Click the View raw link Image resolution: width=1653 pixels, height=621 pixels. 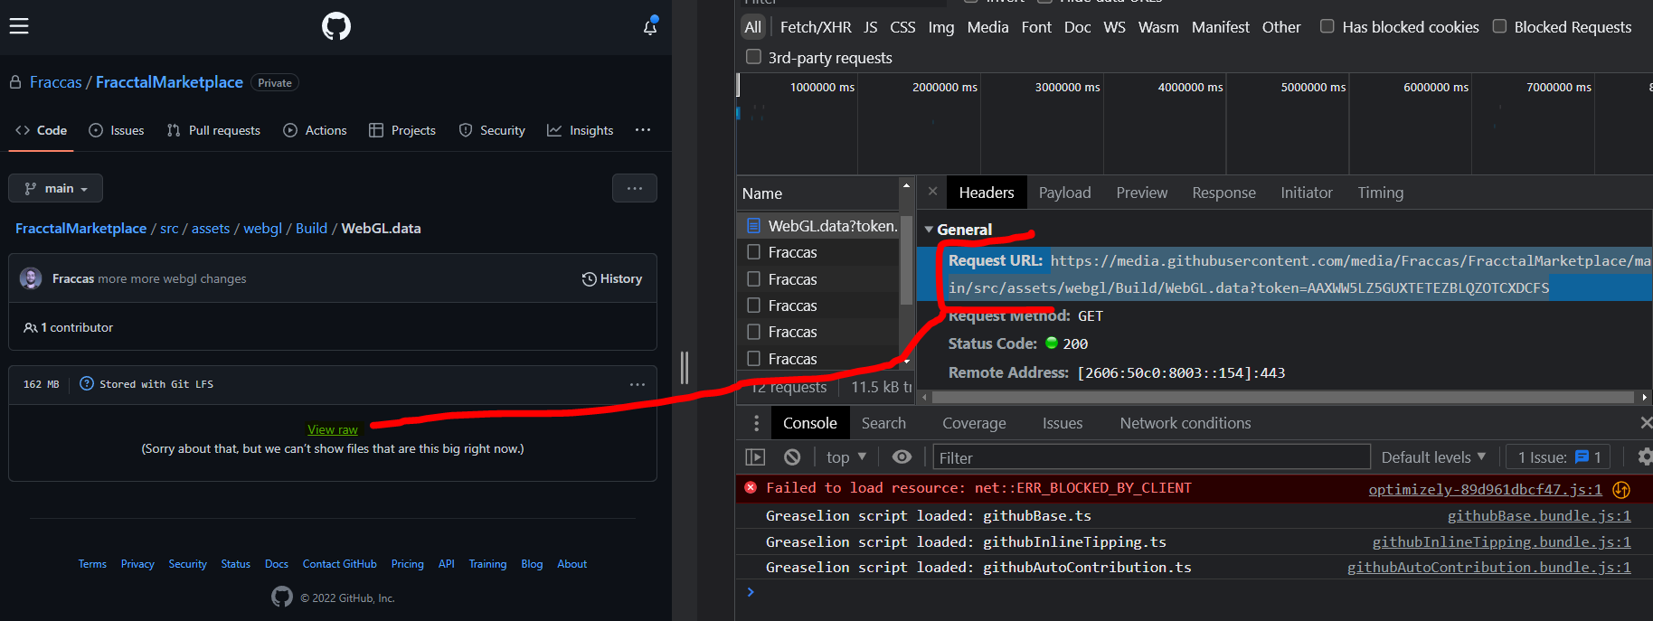pos(333,429)
